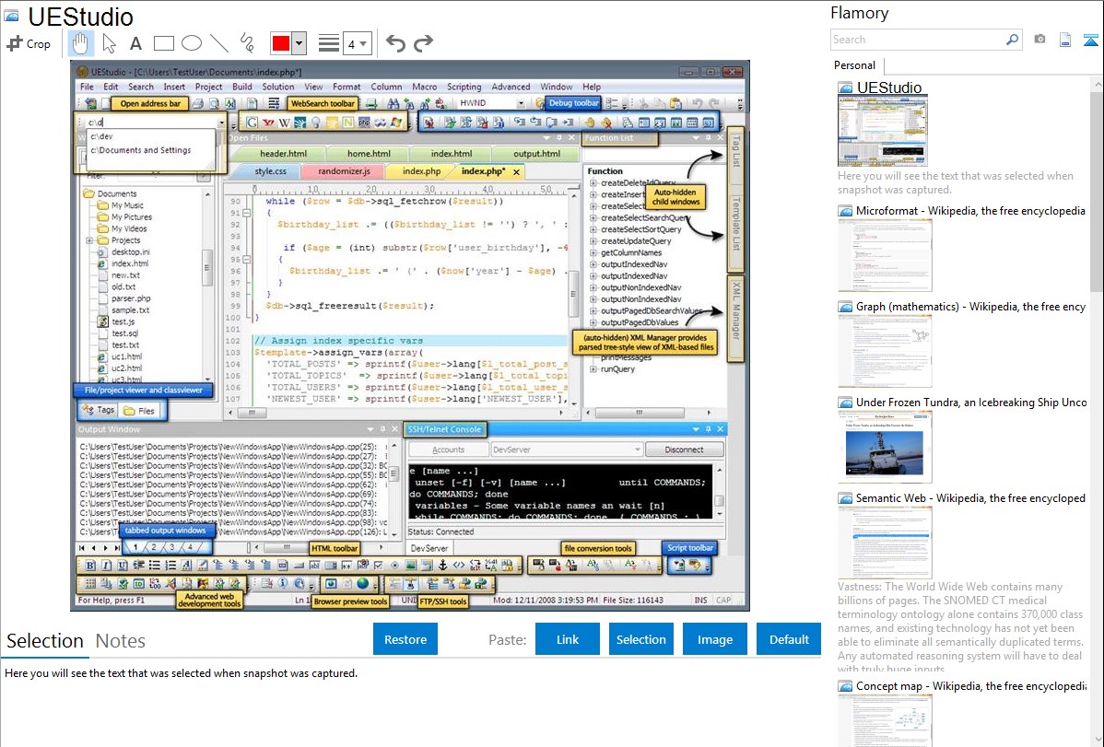
Task: Select the text annotation tool
Action: coord(135,43)
